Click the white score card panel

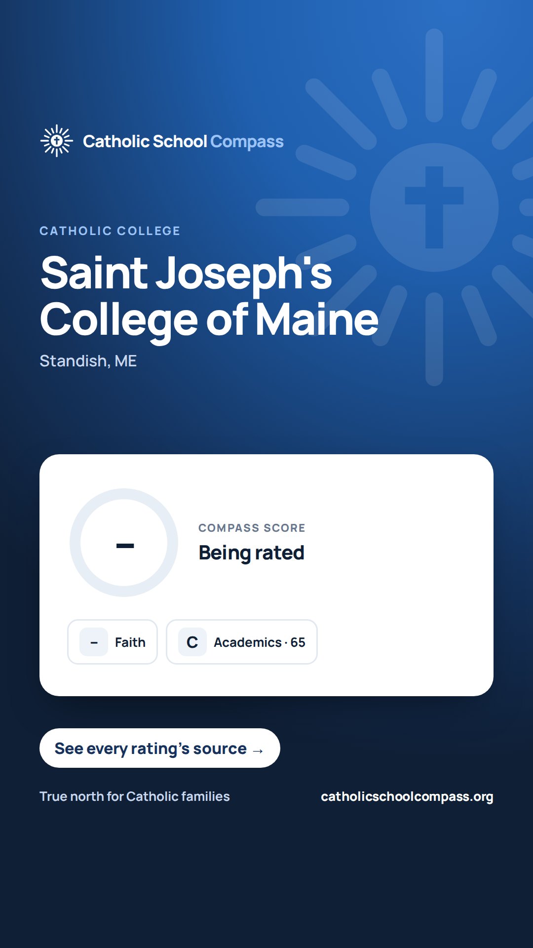coord(266,575)
